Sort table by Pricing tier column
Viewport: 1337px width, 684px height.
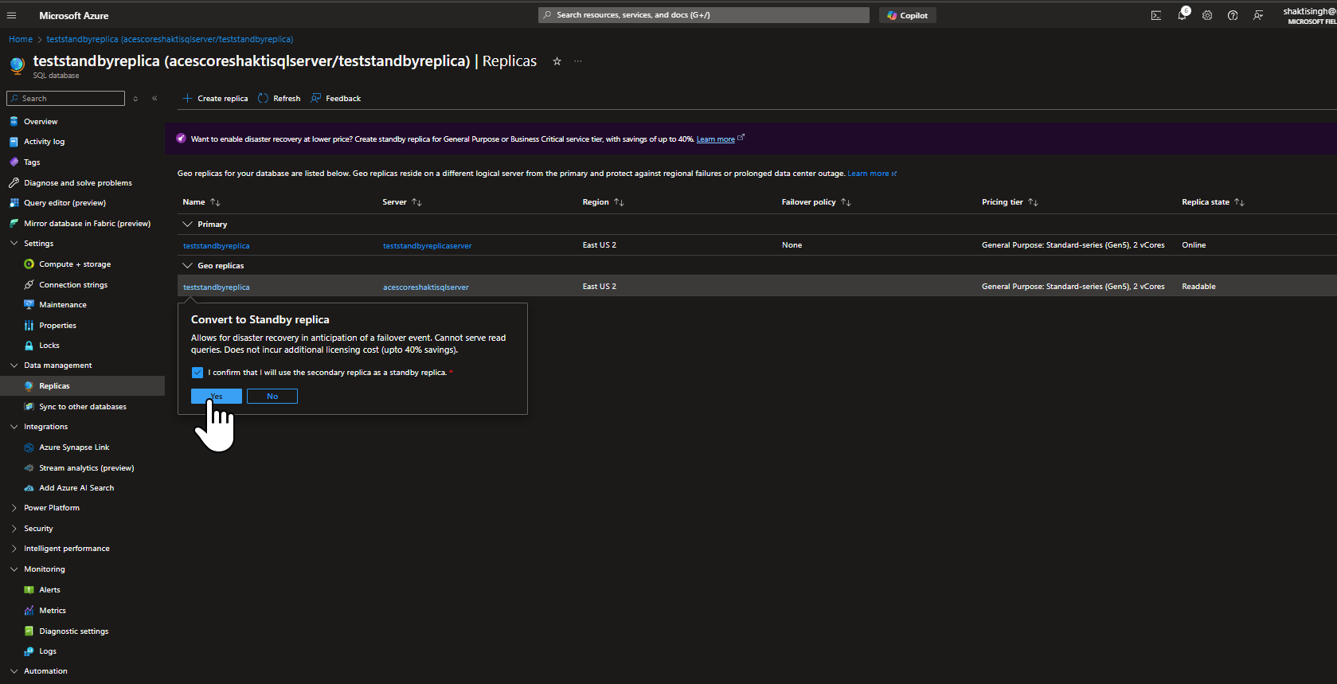(x=1010, y=202)
